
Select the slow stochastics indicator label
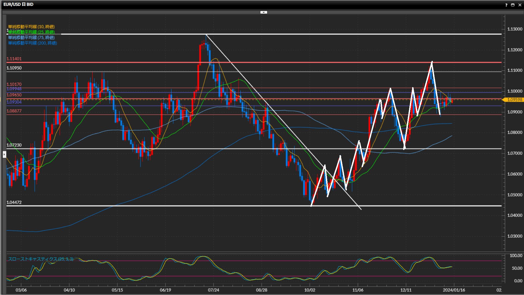[x=41, y=259]
